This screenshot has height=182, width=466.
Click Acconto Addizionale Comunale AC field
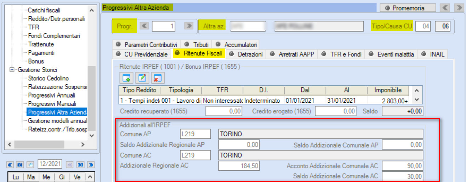(x=403, y=166)
